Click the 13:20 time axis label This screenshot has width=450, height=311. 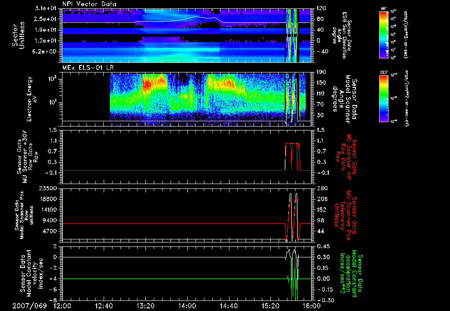[145, 306]
